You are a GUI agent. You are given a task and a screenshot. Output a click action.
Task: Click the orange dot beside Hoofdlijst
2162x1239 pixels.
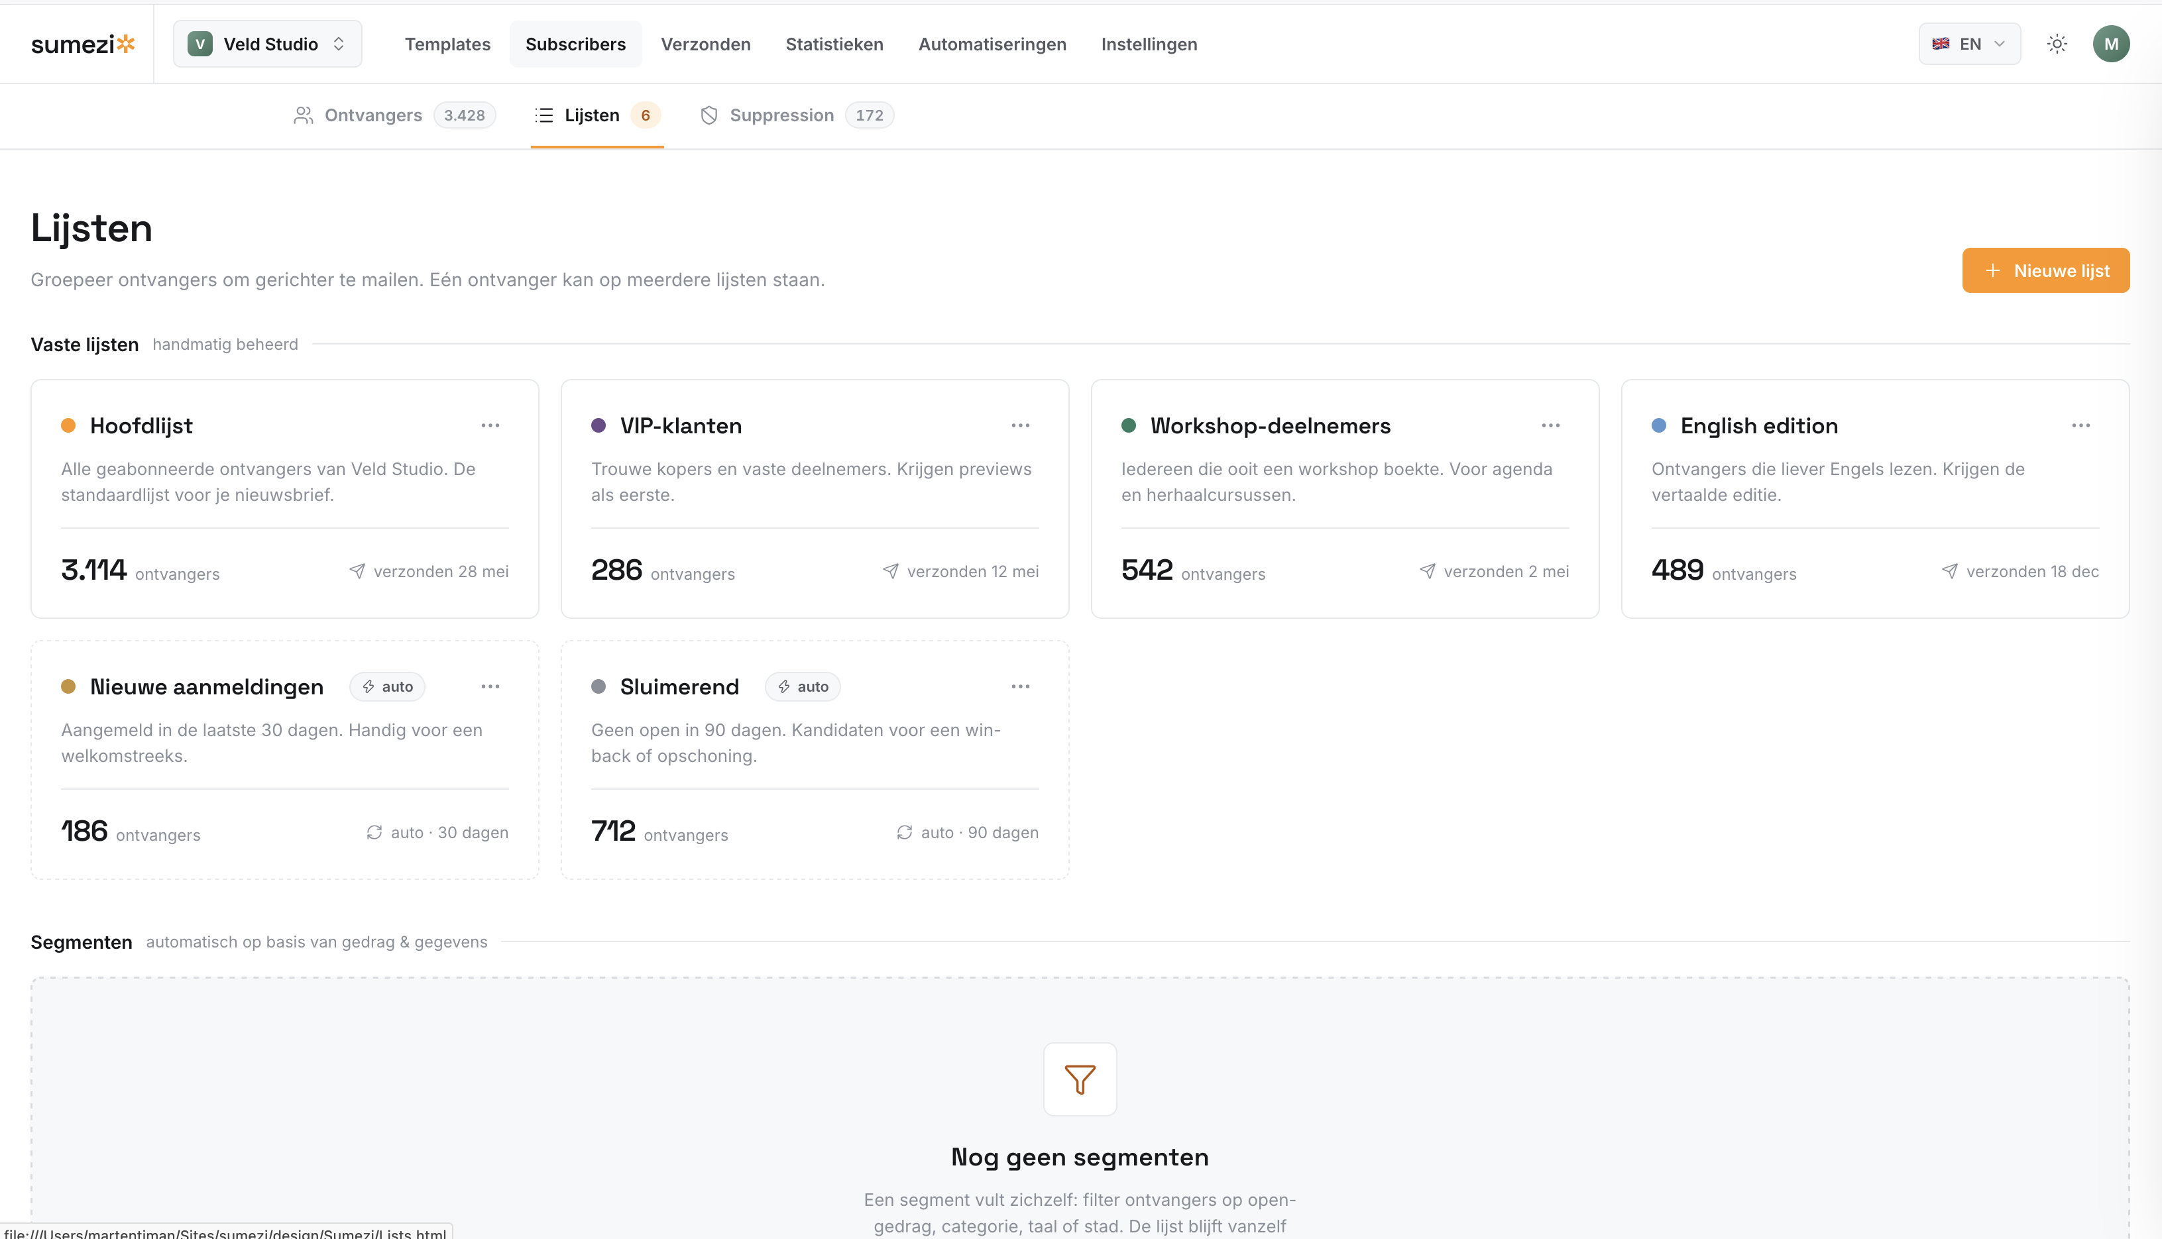point(68,425)
